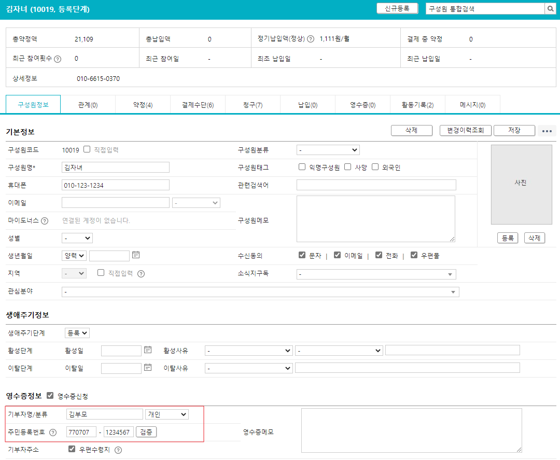
Task: Open the 양력 calendar type dropdown
Action: [74, 256]
